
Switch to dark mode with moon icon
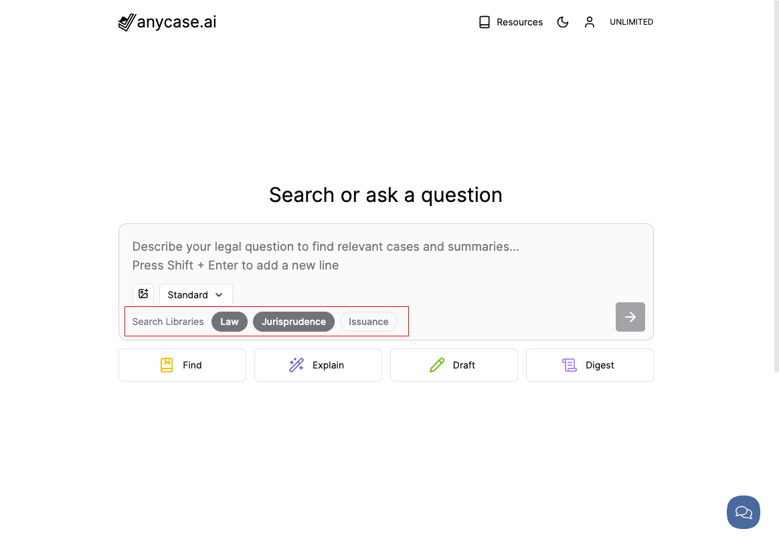(562, 22)
